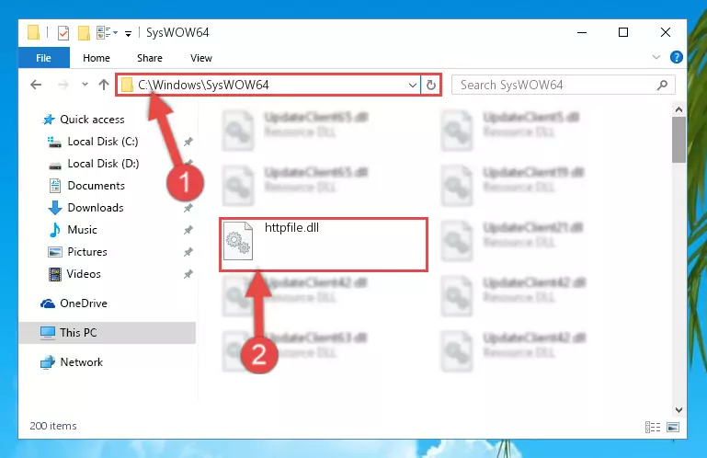
Task: Open the Customize Quick Access Toolbar dropdown arrow
Action: point(129,33)
